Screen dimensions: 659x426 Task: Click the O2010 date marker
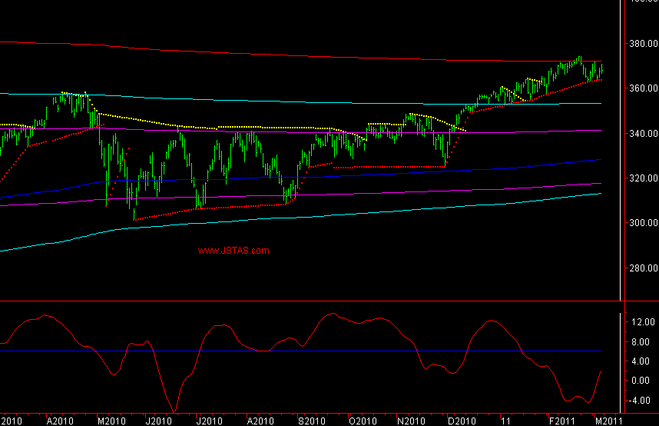click(362, 421)
